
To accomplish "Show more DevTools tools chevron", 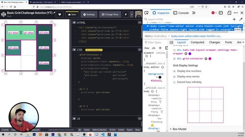I will click(194, 13).
